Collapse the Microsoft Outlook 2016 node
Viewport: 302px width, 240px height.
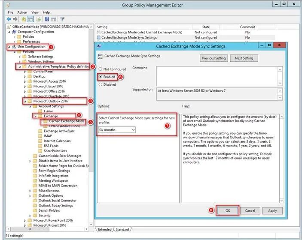(x=25, y=102)
